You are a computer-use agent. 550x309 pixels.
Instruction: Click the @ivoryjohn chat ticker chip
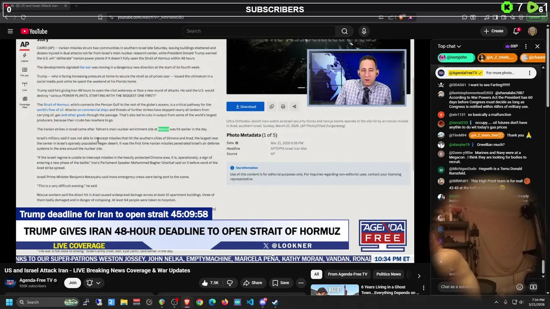(456, 57)
